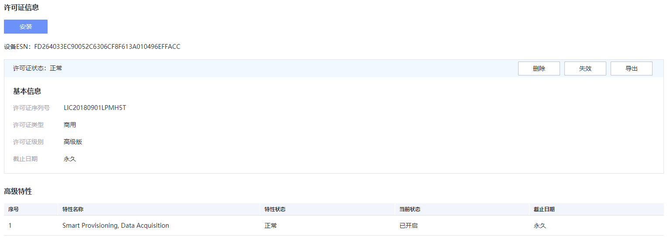Click Smart Provisioning, Data Acquisition cell

tap(116, 226)
